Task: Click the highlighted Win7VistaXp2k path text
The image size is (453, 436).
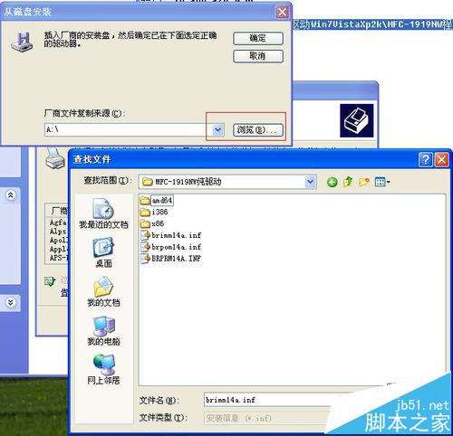Action: coord(372,24)
